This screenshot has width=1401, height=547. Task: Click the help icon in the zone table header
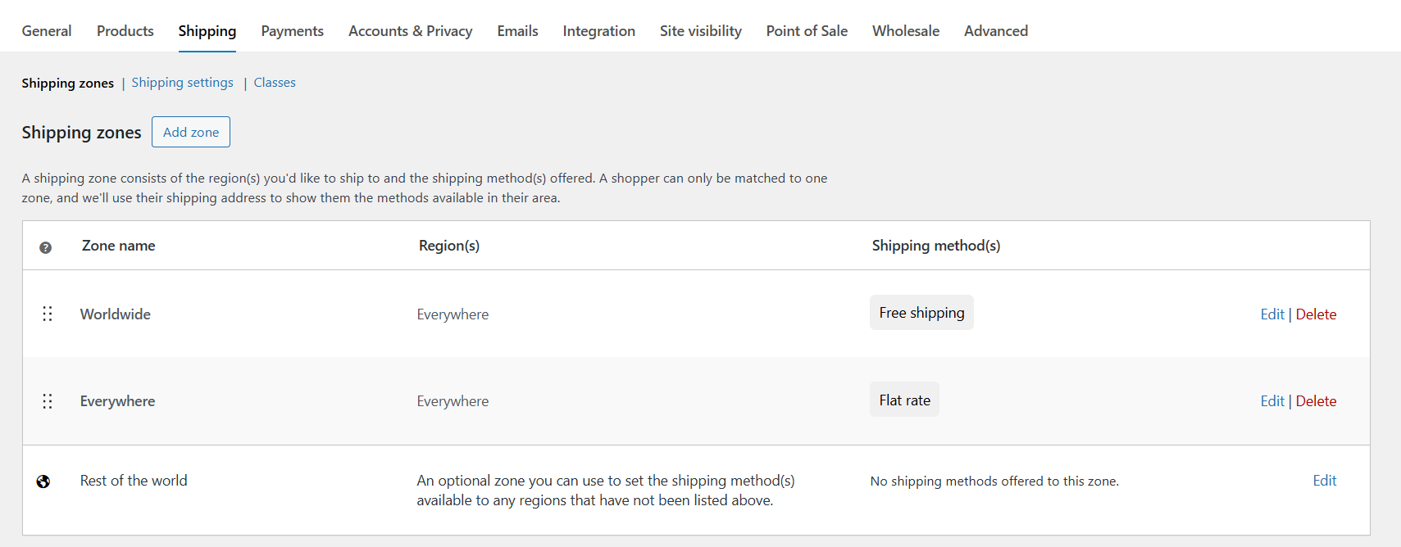point(47,246)
